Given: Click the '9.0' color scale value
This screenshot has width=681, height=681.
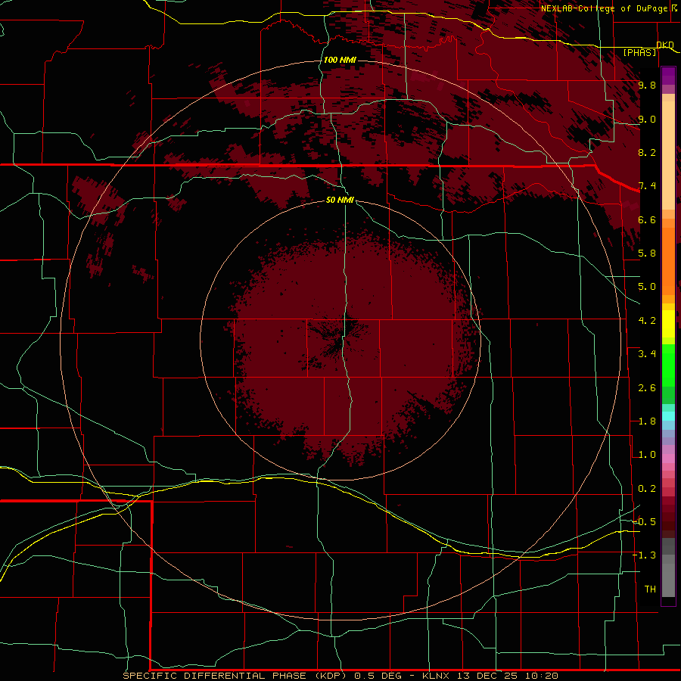Looking at the screenshot, I should 647,119.
